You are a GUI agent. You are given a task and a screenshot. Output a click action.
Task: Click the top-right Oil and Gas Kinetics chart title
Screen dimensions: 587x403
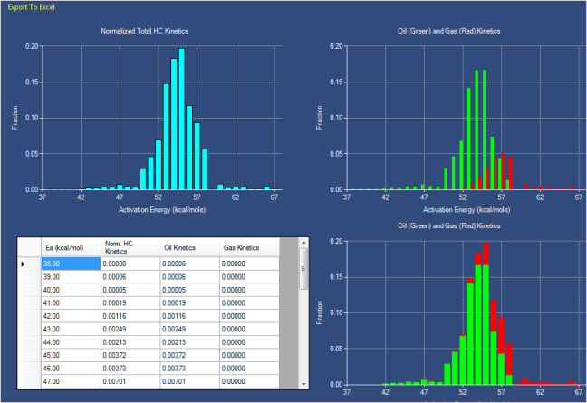462,32
